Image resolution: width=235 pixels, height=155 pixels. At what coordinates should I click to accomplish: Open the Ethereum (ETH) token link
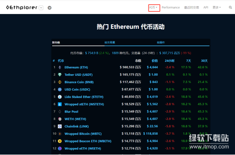[76, 67]
